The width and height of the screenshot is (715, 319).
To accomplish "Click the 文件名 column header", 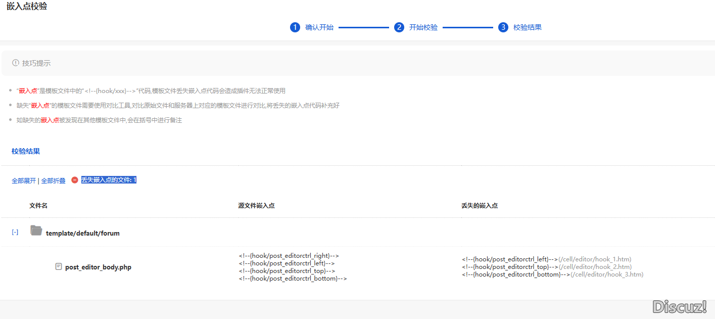I will [38, 206].
